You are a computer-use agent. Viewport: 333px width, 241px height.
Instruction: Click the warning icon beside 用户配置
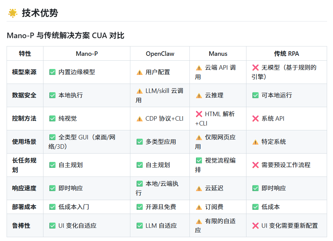point(139,72)
